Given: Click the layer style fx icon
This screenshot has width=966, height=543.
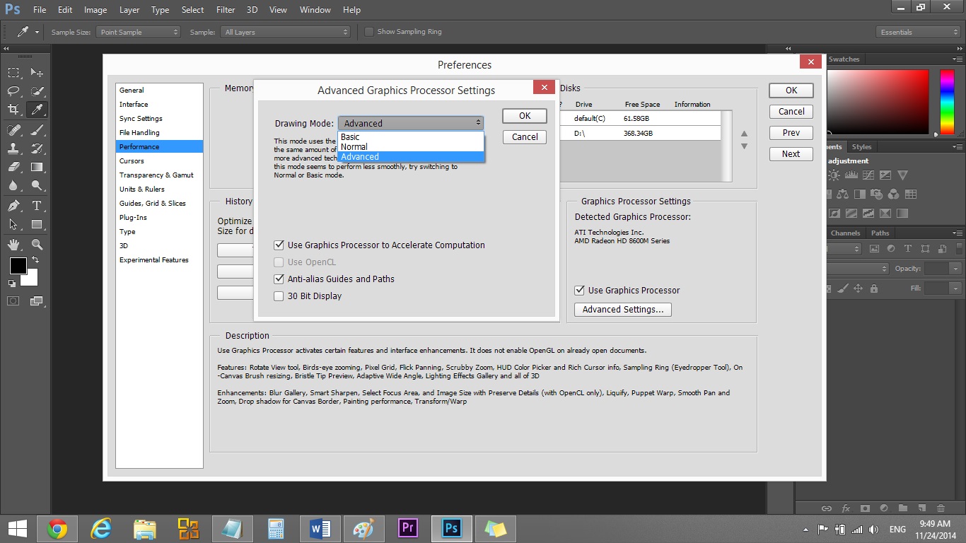Looking at the screenshot, I should click(846, 508).
